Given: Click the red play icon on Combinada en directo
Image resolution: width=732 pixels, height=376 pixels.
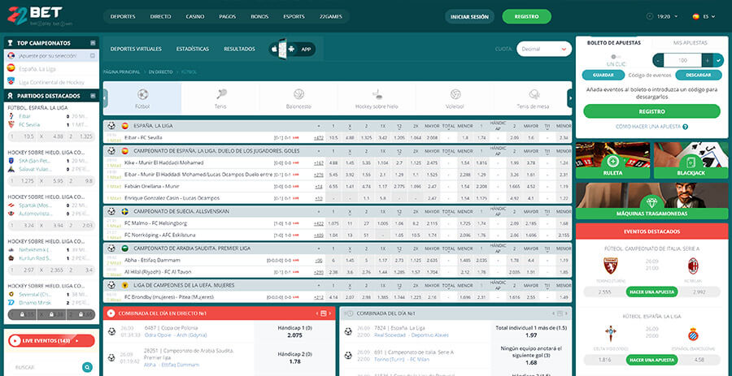Looking at the screenshot, I should (x=111, y=313).
